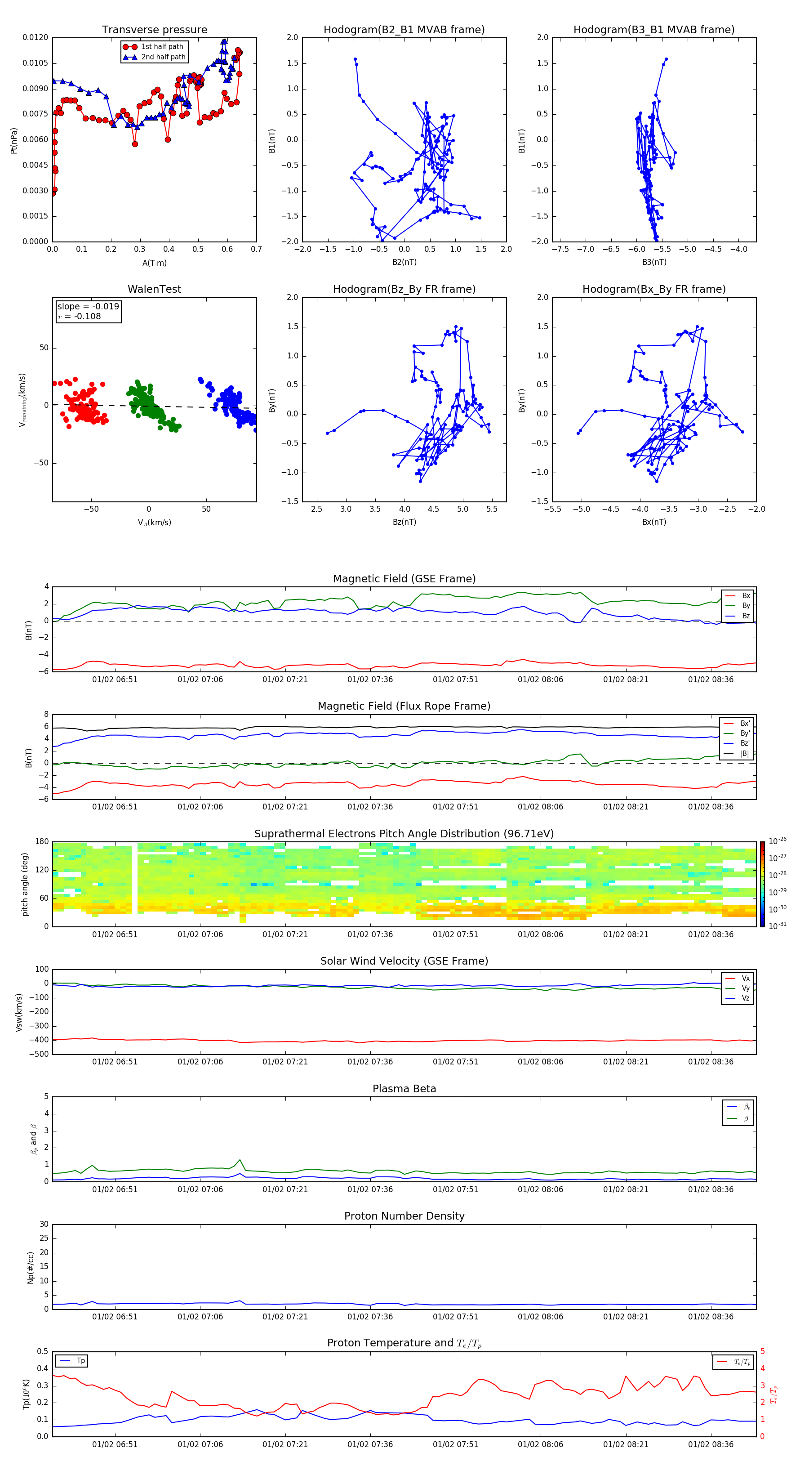This screenshot has width=809, height=1484.
Task: Click the 'B3(nT)' x-axis label
Action: pos(654,262)
